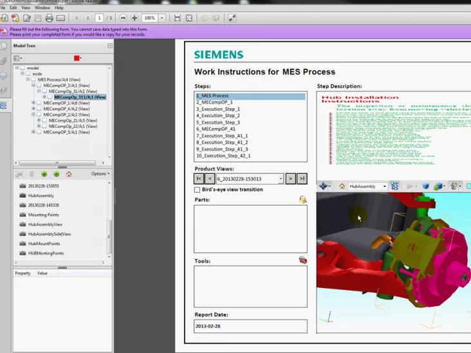Viewport: 471px width, 353px height.
Task: Toggle checkbox for MECompOp_21/A;5 (View)
Action: click(x=44, y=120)
